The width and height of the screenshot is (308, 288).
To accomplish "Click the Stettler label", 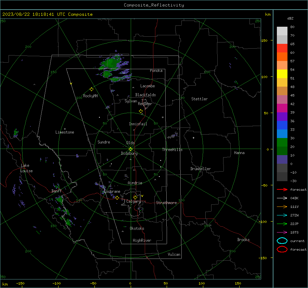I will 200,99.
